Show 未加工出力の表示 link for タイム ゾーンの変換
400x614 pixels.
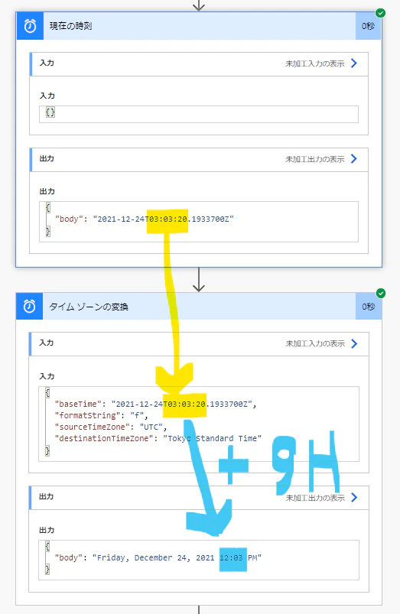tap(315, 498)
